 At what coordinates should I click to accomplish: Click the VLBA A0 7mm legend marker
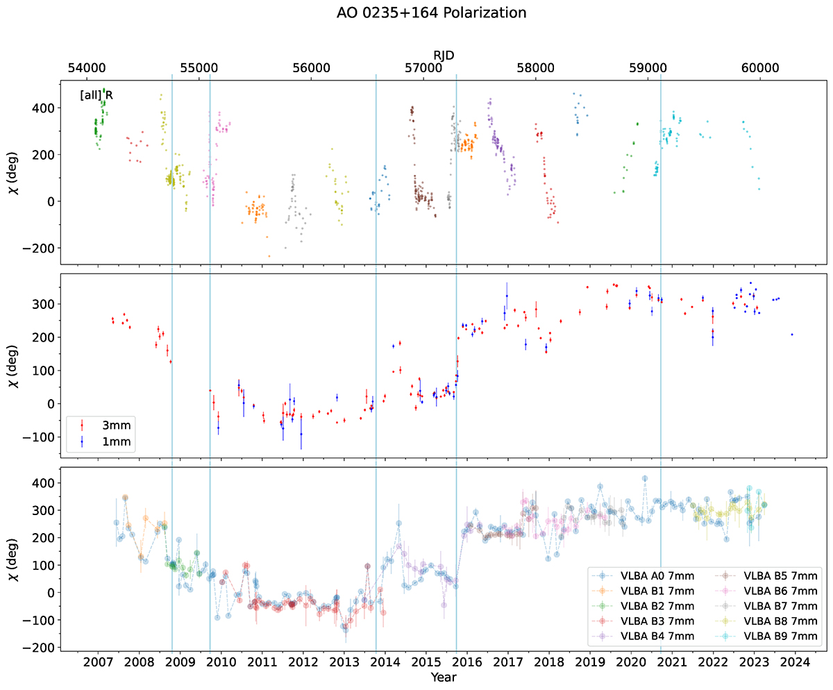click(x=603, y=575)
